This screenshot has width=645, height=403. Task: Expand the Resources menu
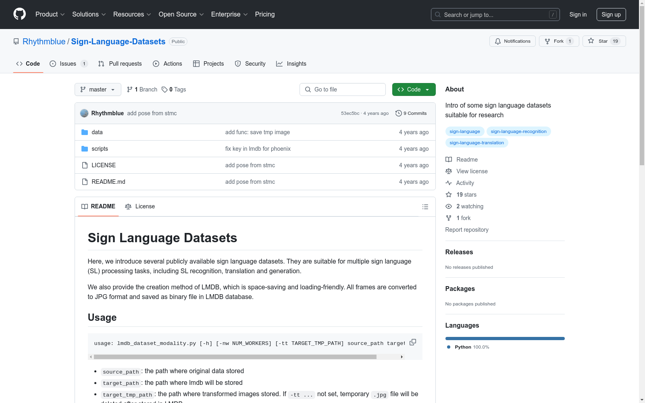click(x=132, y=14)
